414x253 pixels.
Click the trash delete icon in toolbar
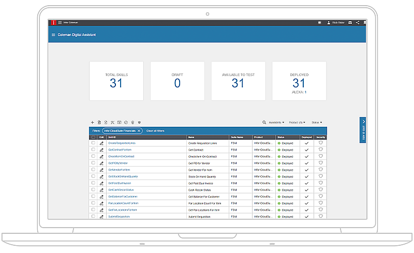point(132,122)
